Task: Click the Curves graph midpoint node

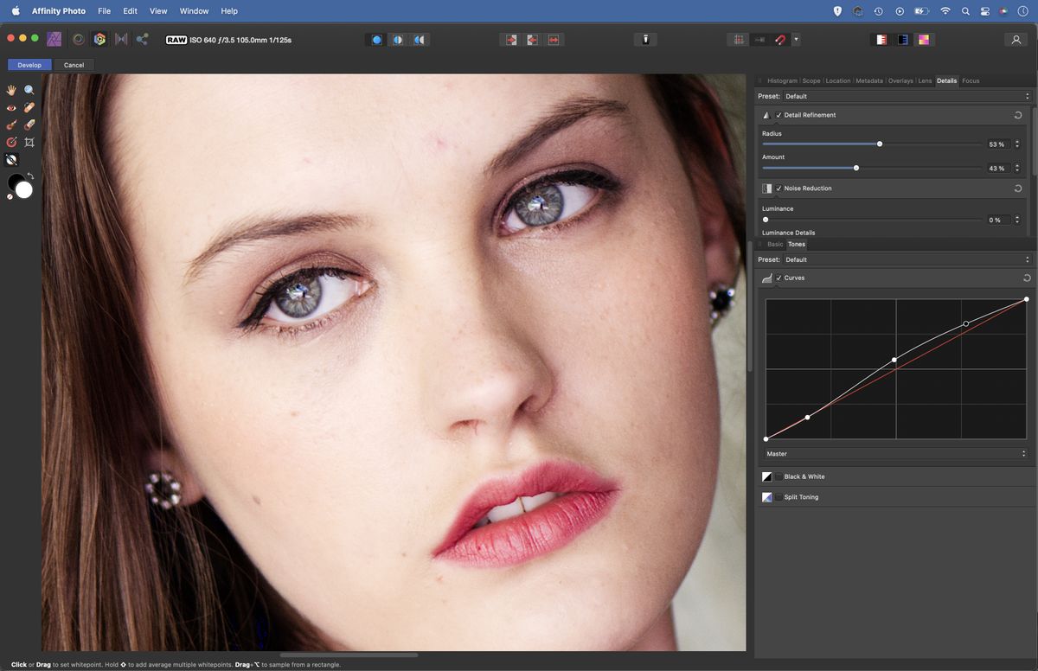Action: pos(894,359)
